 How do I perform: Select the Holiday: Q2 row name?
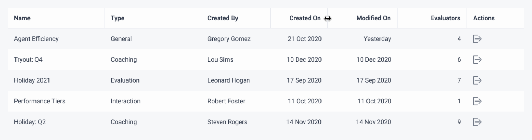(x=30, y=122)
